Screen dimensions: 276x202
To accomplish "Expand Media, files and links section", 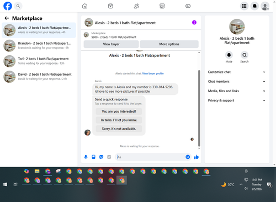I will (x=237, y=91).
